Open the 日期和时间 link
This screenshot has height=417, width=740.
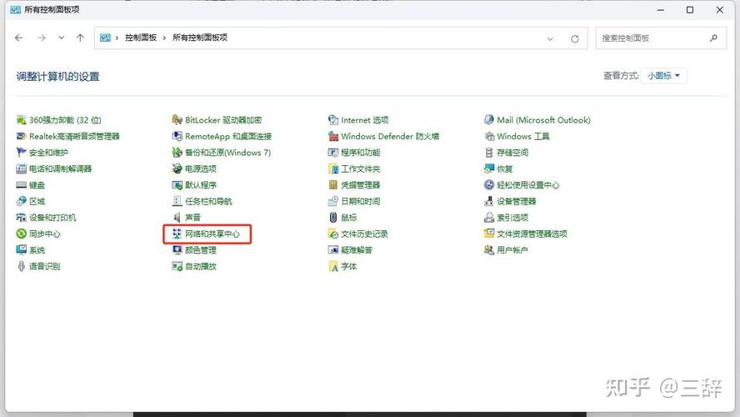tap(361, 201)
